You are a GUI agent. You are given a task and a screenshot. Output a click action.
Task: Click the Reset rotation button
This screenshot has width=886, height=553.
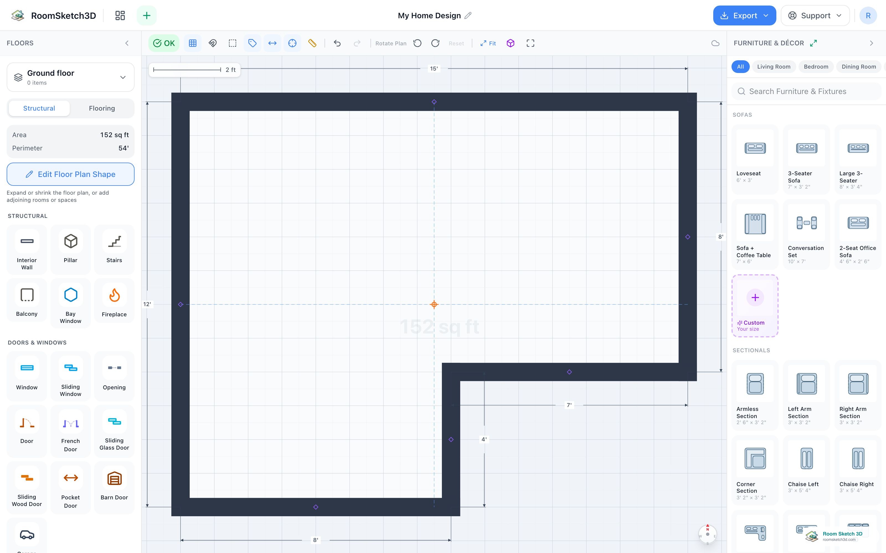click(456, 43)
